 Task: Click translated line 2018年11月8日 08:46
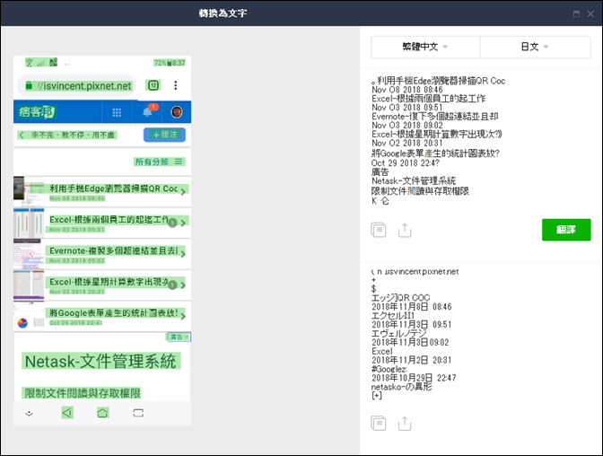[412, 307]
